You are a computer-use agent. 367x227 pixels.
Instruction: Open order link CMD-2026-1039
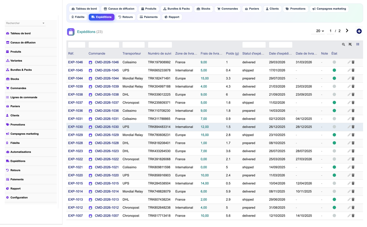107,86
